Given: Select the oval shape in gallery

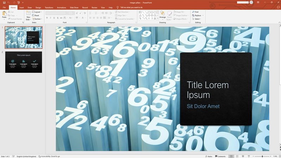Looking at the screenshot, I should tap(152, 12).
